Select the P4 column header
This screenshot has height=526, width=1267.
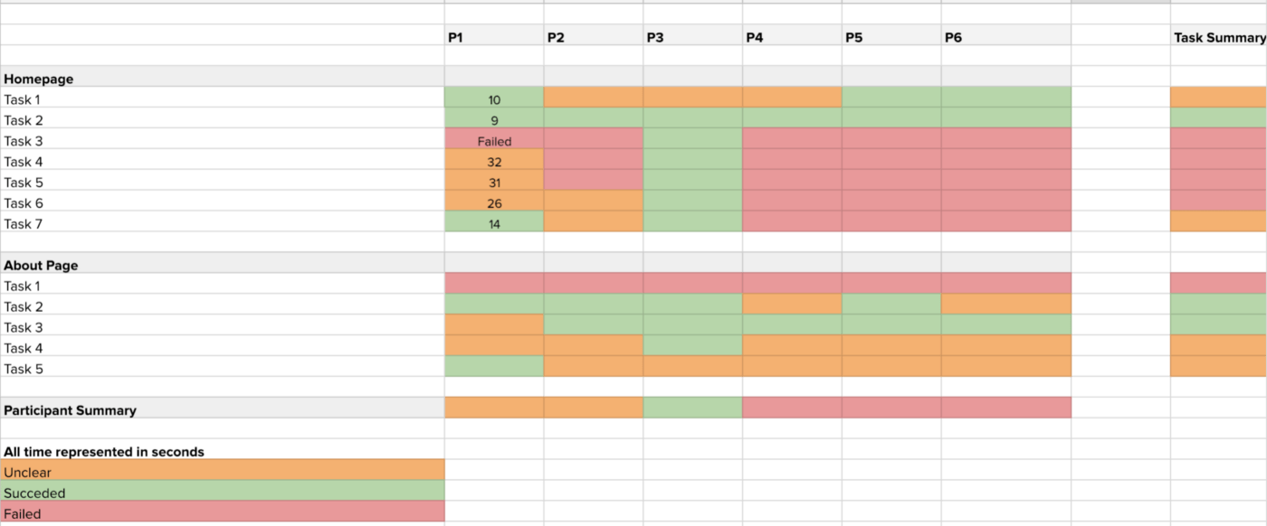(x=793, y=37)
